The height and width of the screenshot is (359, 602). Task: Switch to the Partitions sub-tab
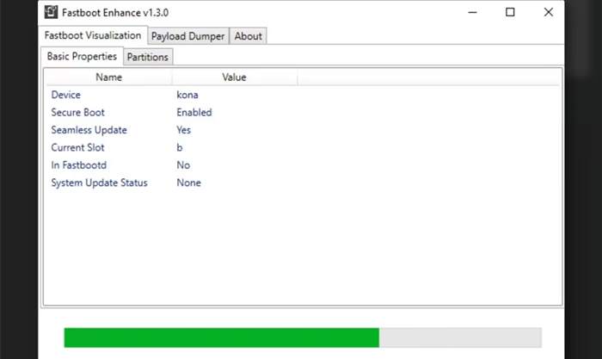coord(148,57)
